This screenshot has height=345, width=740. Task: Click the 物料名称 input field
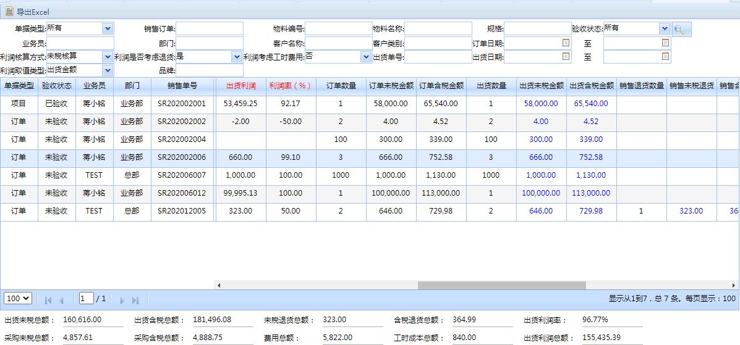(438, 28)
